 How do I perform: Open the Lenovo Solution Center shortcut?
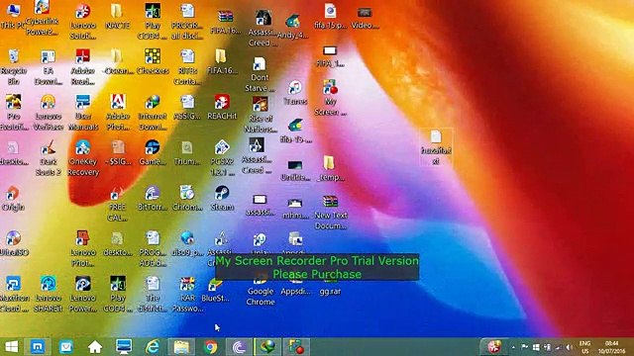tap(82, 22)
